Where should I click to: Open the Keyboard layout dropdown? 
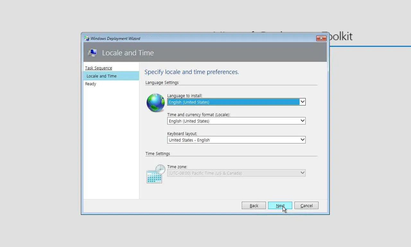click(236, 140)
